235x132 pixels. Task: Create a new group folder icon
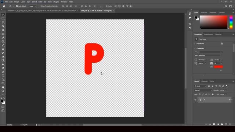click(222, 124)
